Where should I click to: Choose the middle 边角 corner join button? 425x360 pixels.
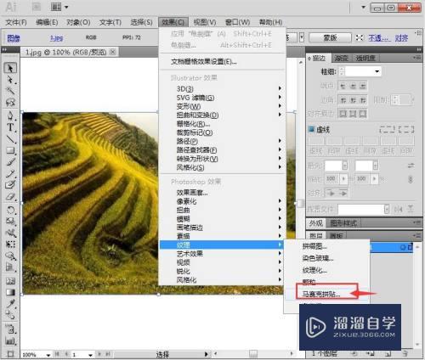coord(353,100)
